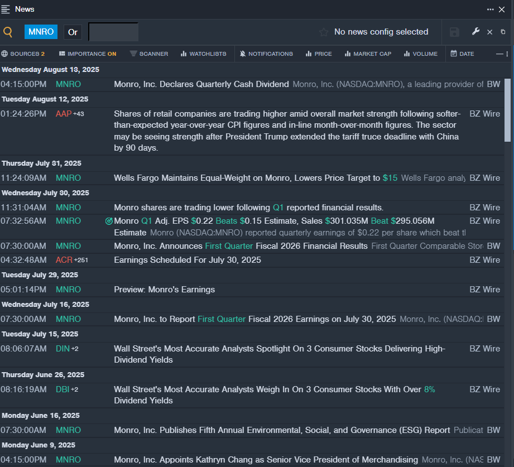The width and height of the screenshot is (514, 467).
Task: Expand the +2 badge next to DIN
Action: click(x=75, y=349)
